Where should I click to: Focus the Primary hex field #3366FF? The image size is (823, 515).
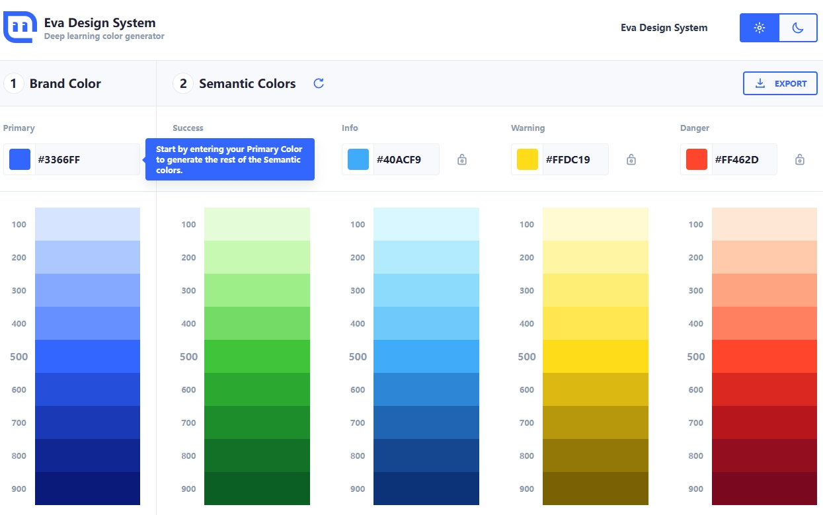coord(86,159)
